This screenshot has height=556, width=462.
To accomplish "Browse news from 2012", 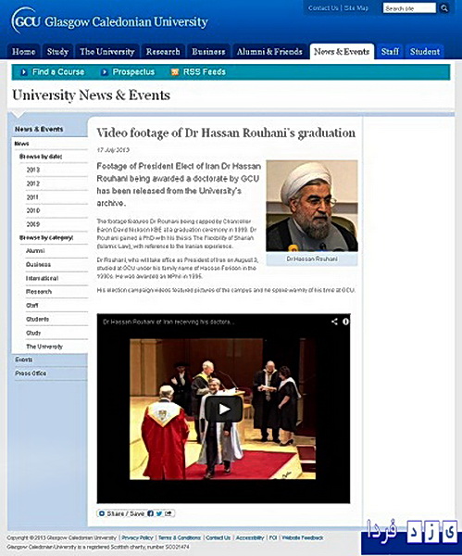I will click(x=33, y=183).
